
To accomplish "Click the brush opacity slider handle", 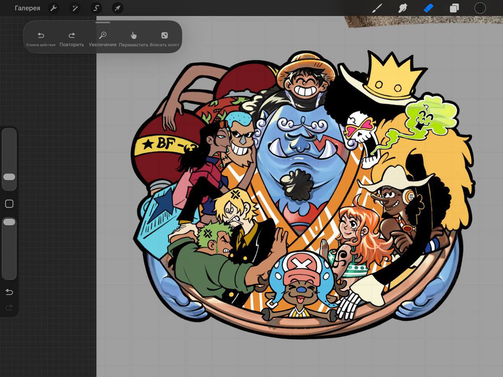I will tap(9, 222).
